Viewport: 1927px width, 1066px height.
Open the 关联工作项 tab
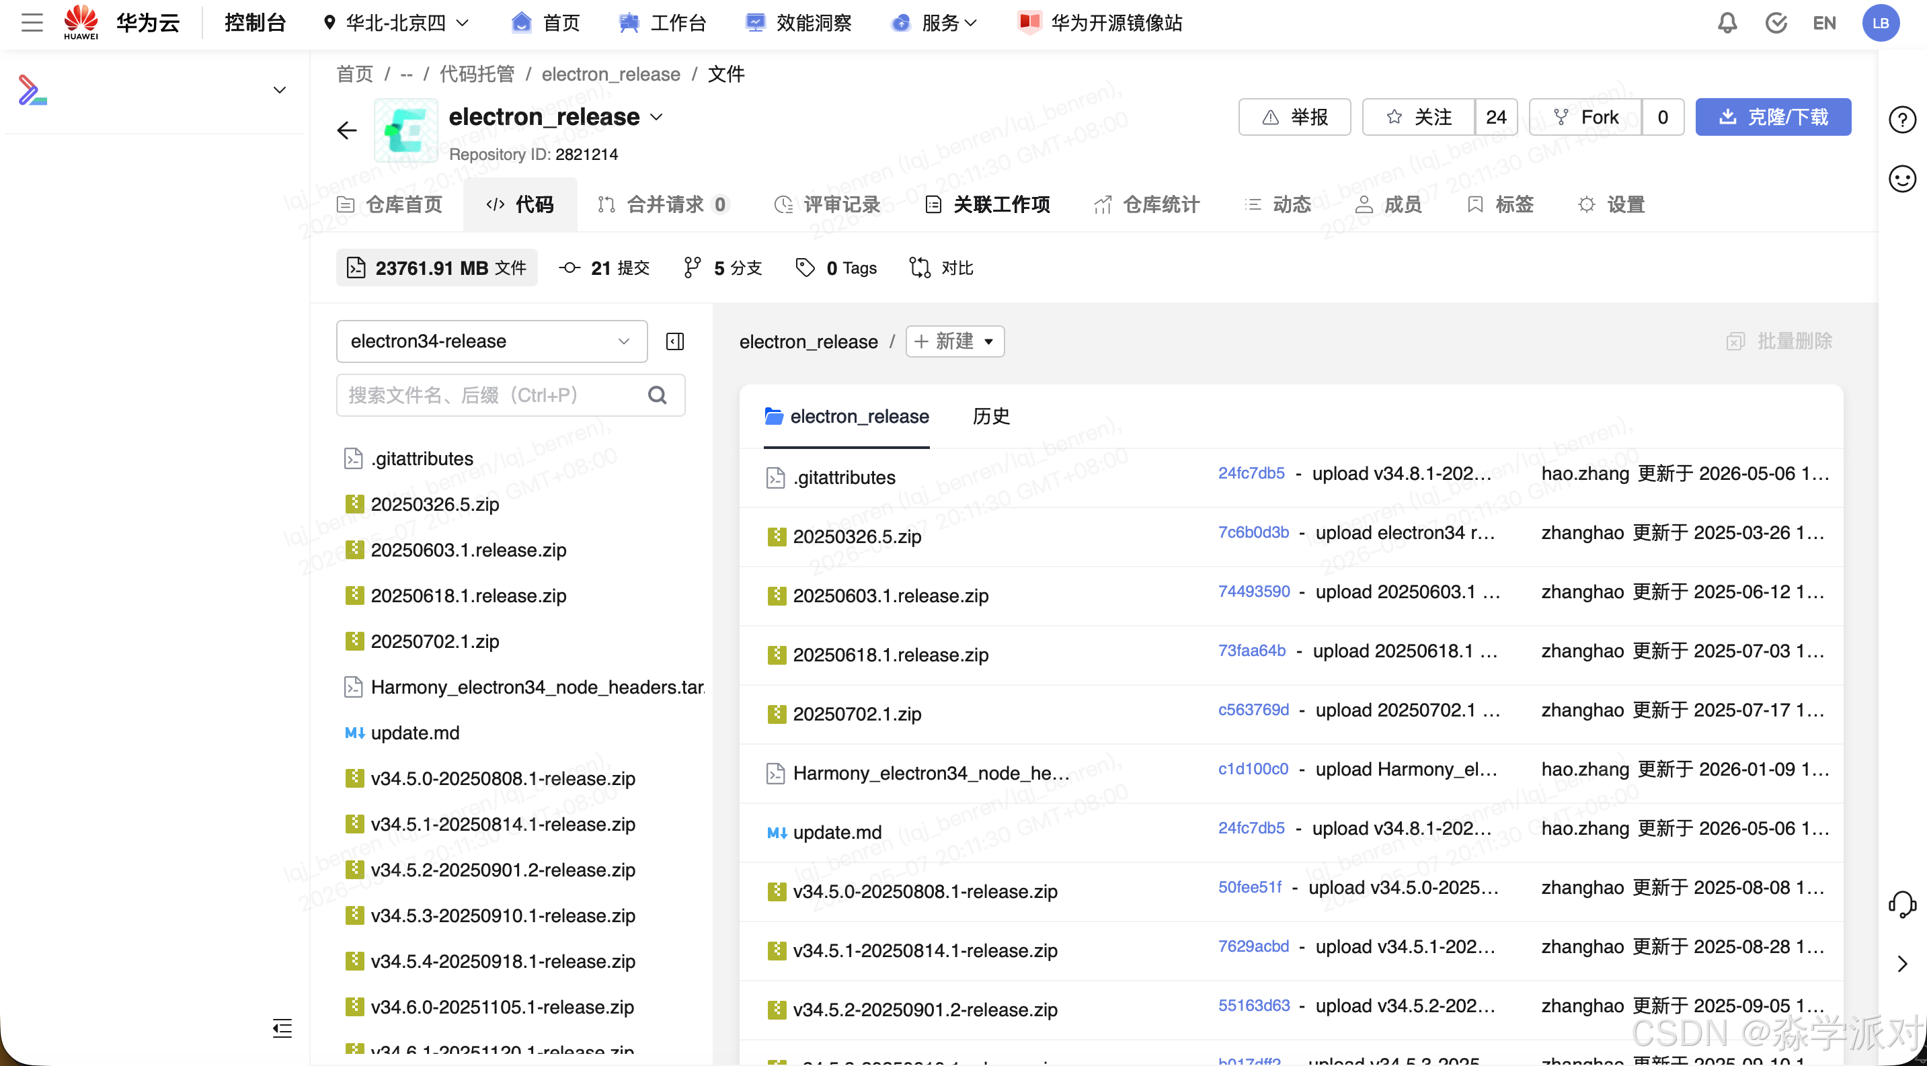pyautogui.click(x=988, y=204)
